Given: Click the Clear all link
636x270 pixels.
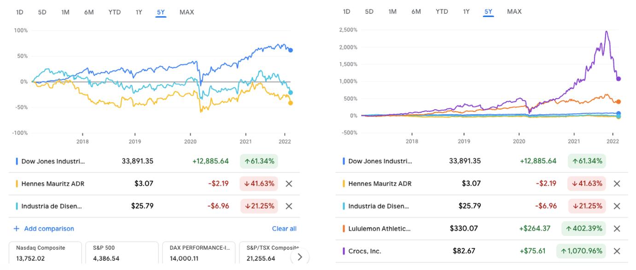Looking at the screenshot, I should (x=284, y=229).
